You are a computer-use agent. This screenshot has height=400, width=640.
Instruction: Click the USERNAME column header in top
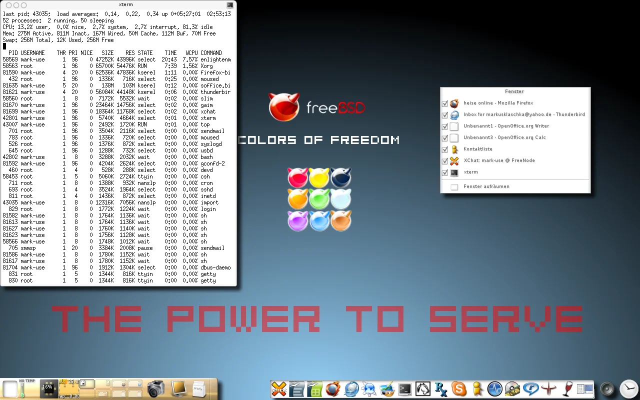pos(32,53)
